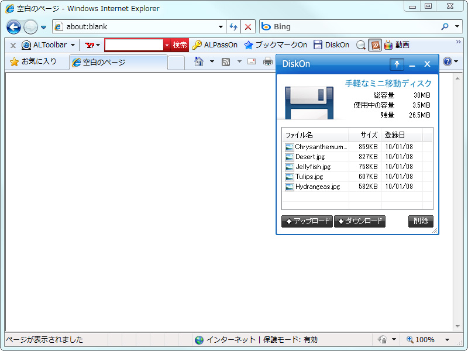Minimize the DiskOn panel
Viewport: 468px width, 351px height.
[x=412, y=64]
